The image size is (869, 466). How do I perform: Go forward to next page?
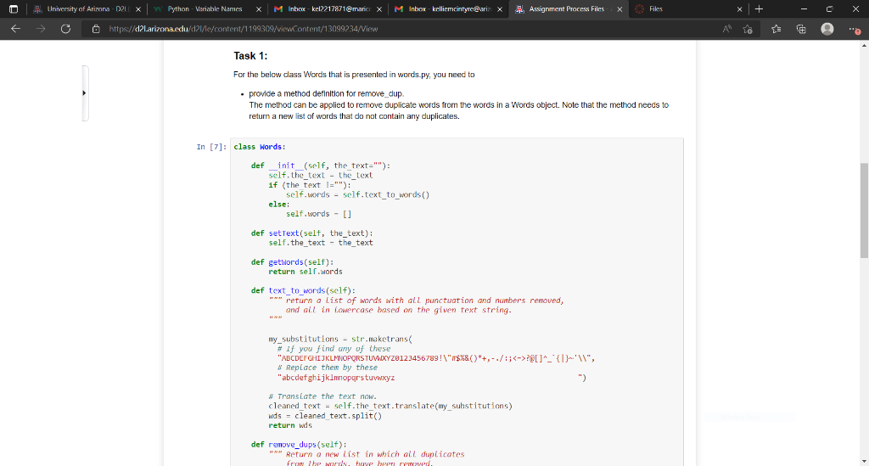pos(41,29)
